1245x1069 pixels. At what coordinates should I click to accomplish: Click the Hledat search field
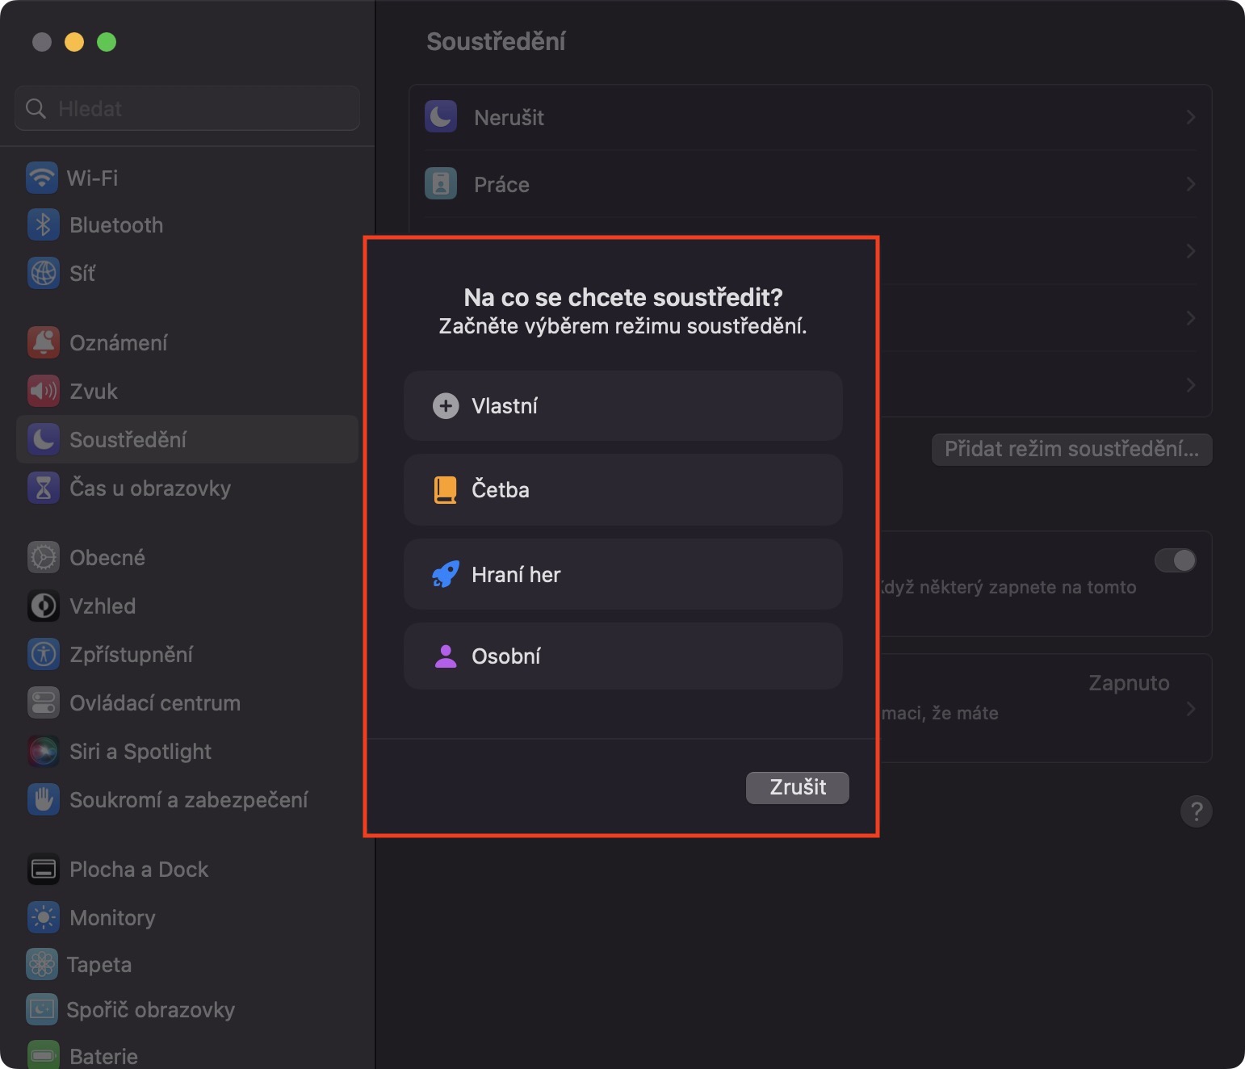pyautogui.click(x=187, y=108)
